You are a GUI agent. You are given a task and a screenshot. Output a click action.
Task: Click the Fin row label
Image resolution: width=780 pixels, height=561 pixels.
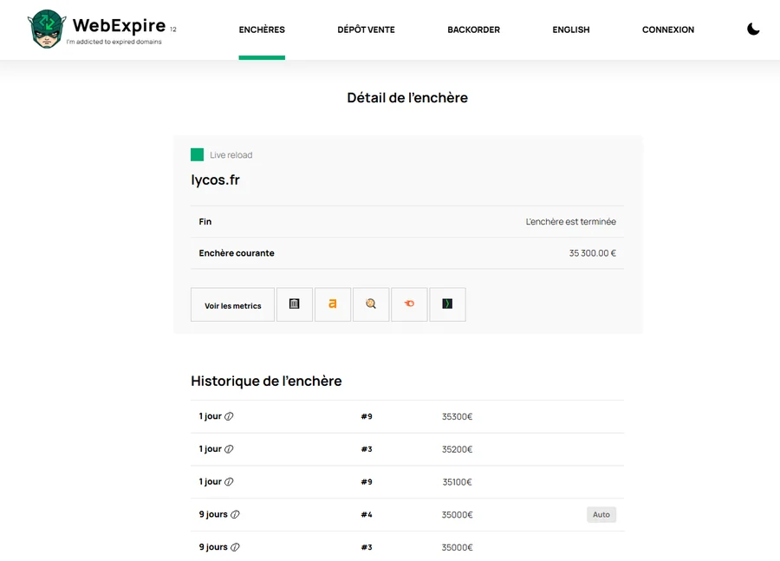coord(205,221)
